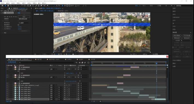Toggle render track points checkbox
Viewport: 194px width, 104px height.
pyautogui.click(x=18, y=25)
